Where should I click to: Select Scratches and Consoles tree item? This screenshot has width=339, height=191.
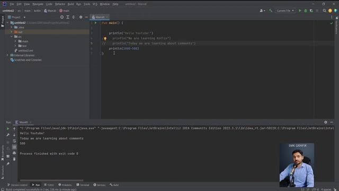pos(26,60)
